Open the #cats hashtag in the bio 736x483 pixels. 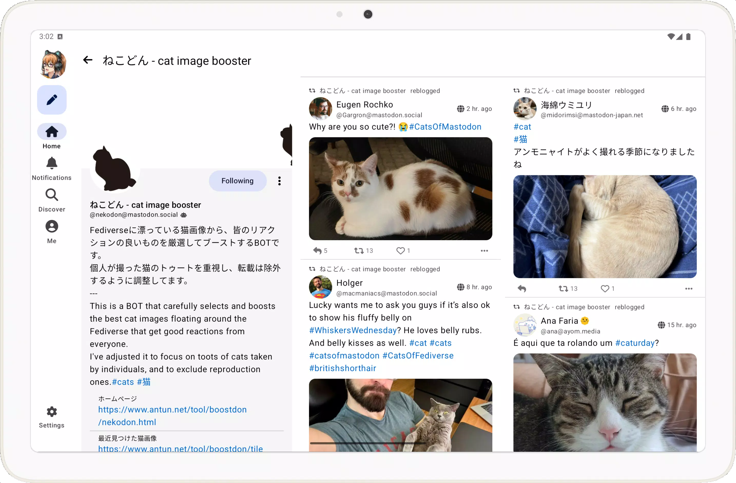[123, 382]
